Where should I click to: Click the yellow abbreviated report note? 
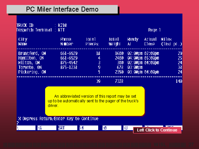tap(95, 101)
